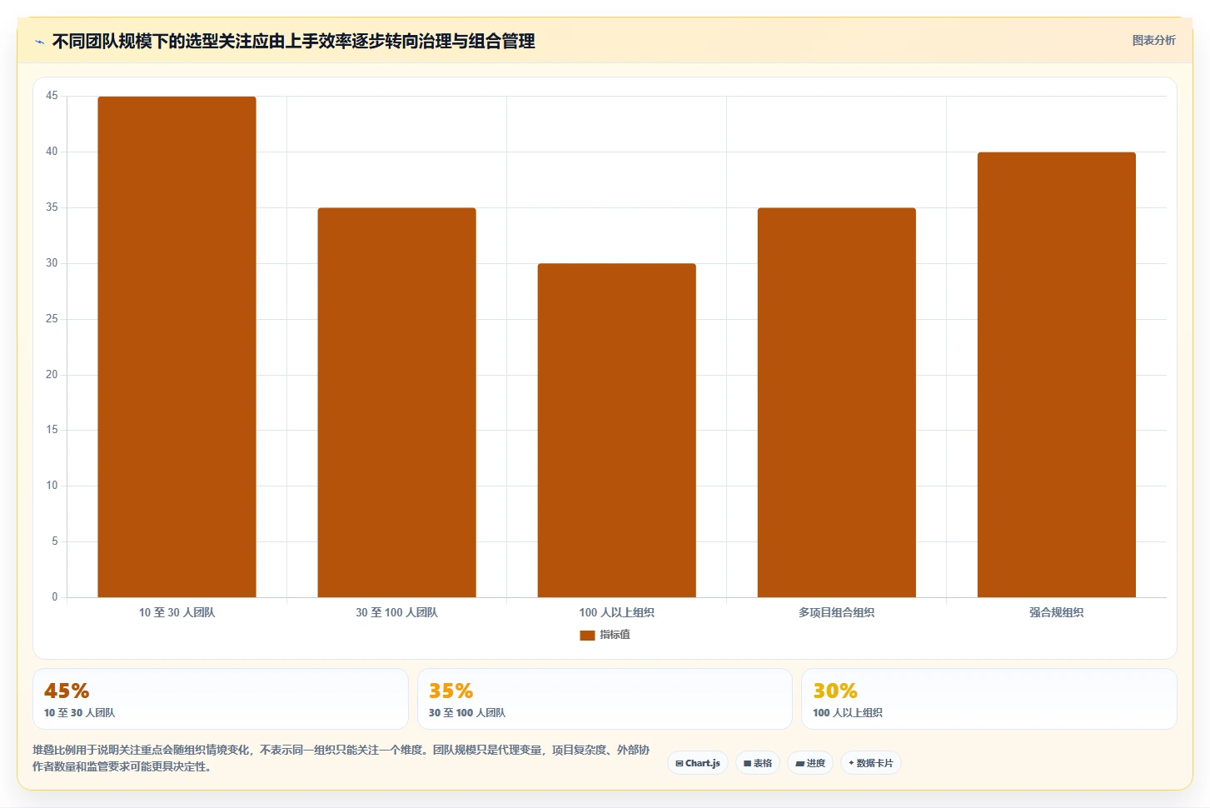Click the 表格 tag
The width and height of the screenshot is (1210, 808).
pos(758,763)
